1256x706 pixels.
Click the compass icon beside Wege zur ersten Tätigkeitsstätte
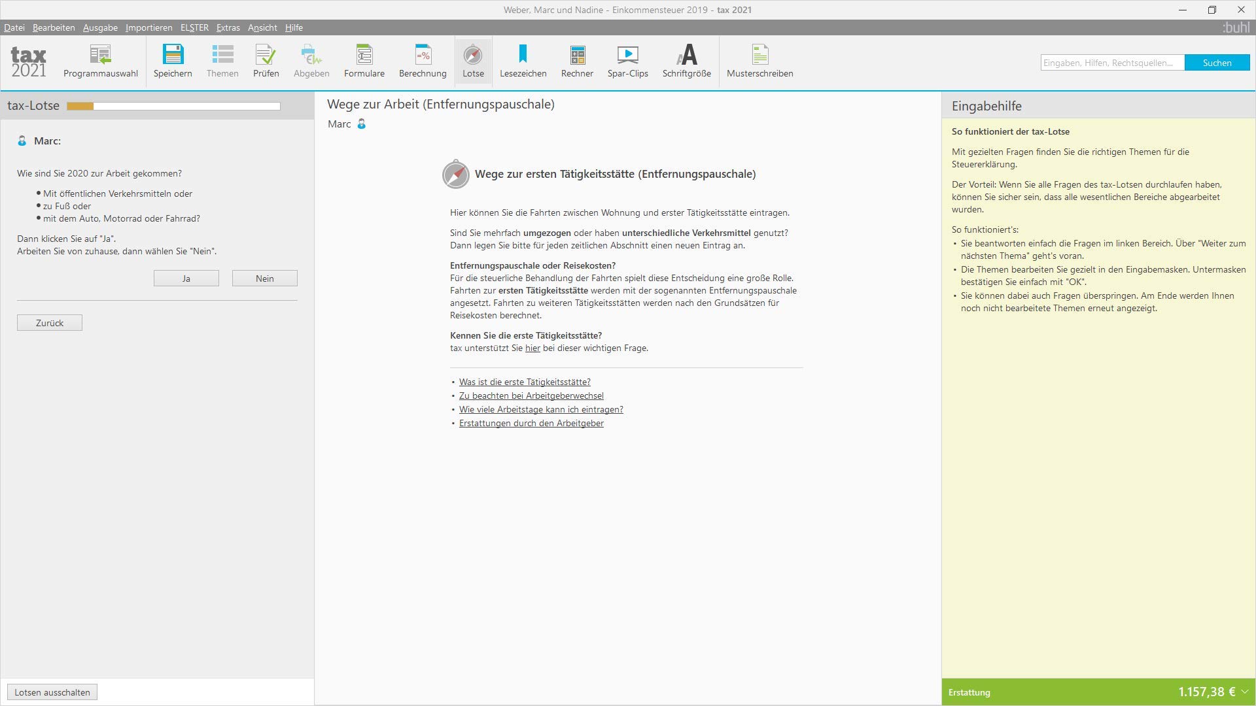[x=456, y=174]
